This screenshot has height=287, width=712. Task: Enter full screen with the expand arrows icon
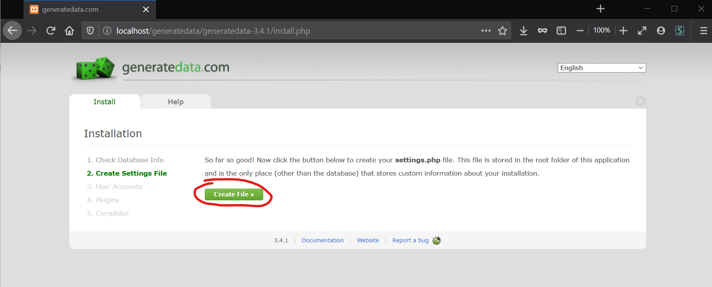click(642, 31)
